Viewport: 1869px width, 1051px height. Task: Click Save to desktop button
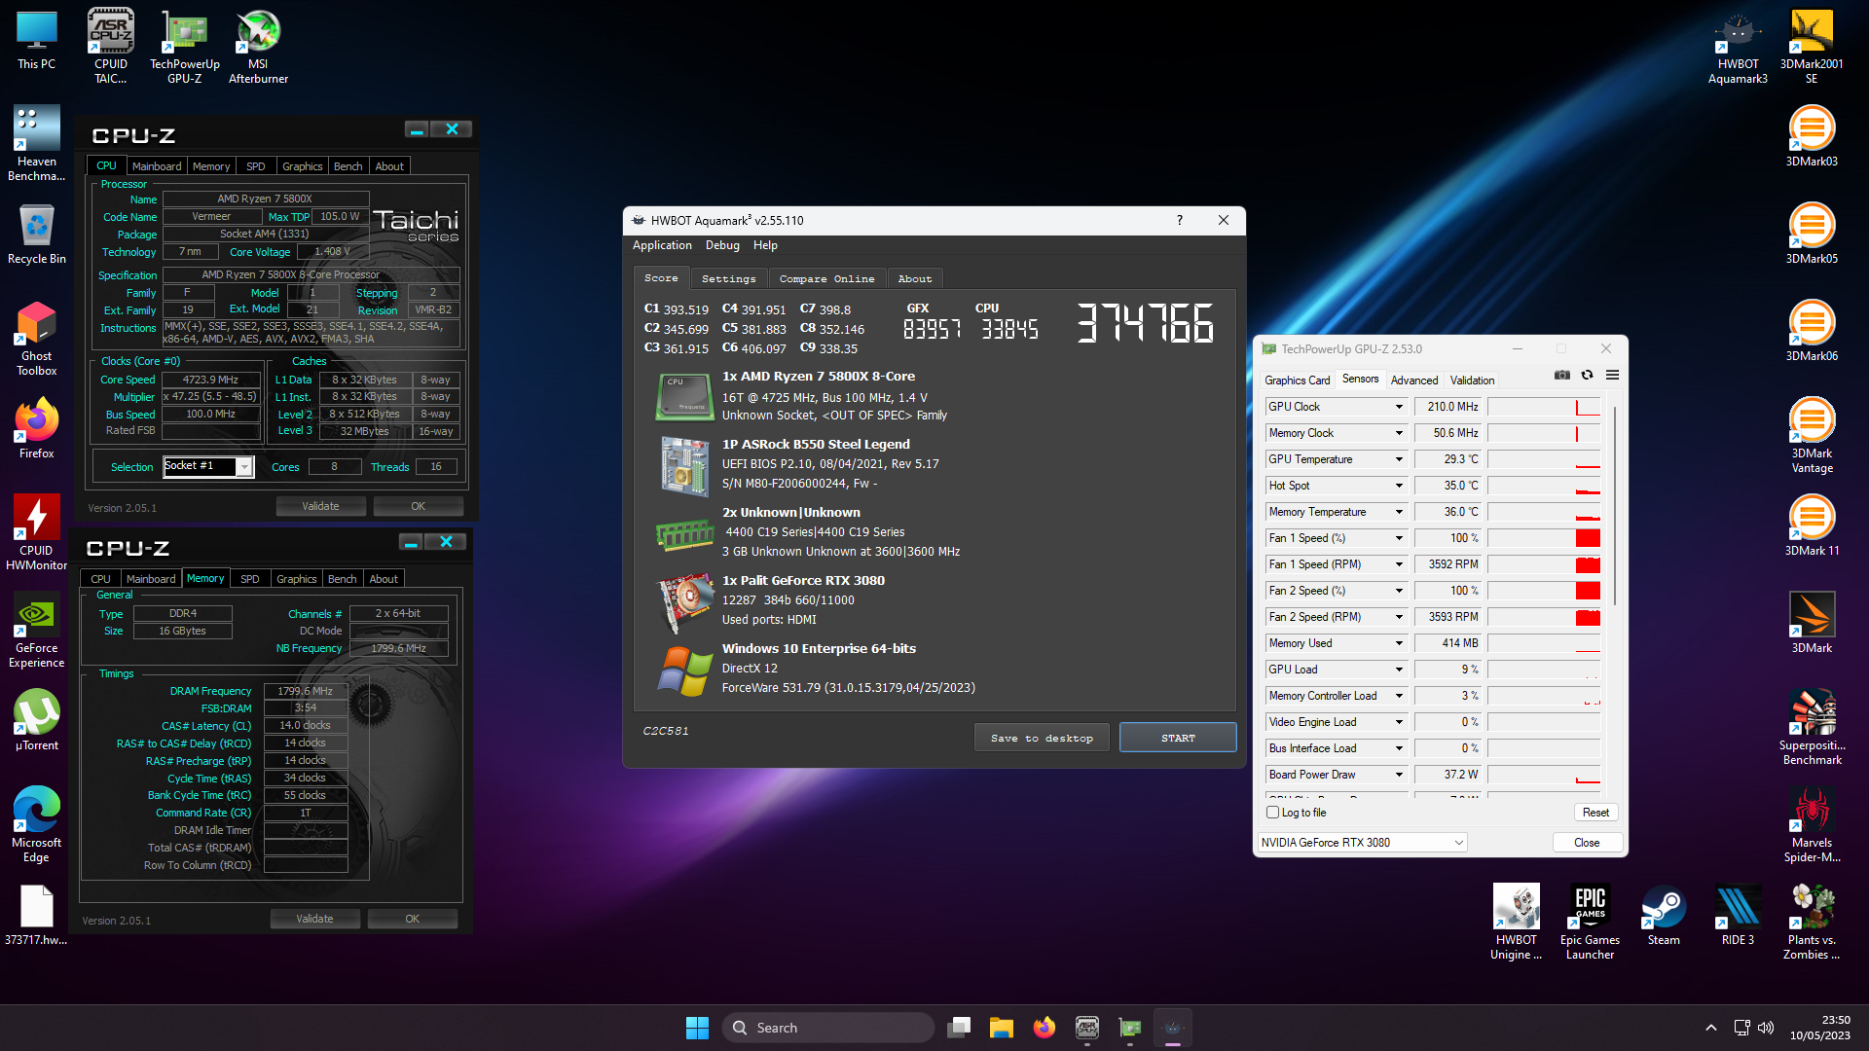point(1042,738)
